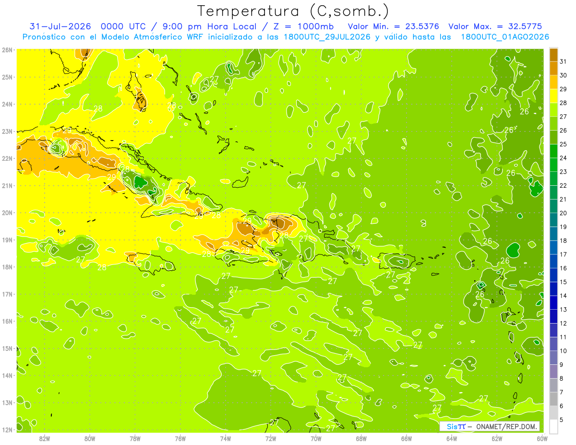The image size is (576, 445).
Task: Click the 'ONAMET/REP.DOM.' credit label
Action: pos(507,426)
